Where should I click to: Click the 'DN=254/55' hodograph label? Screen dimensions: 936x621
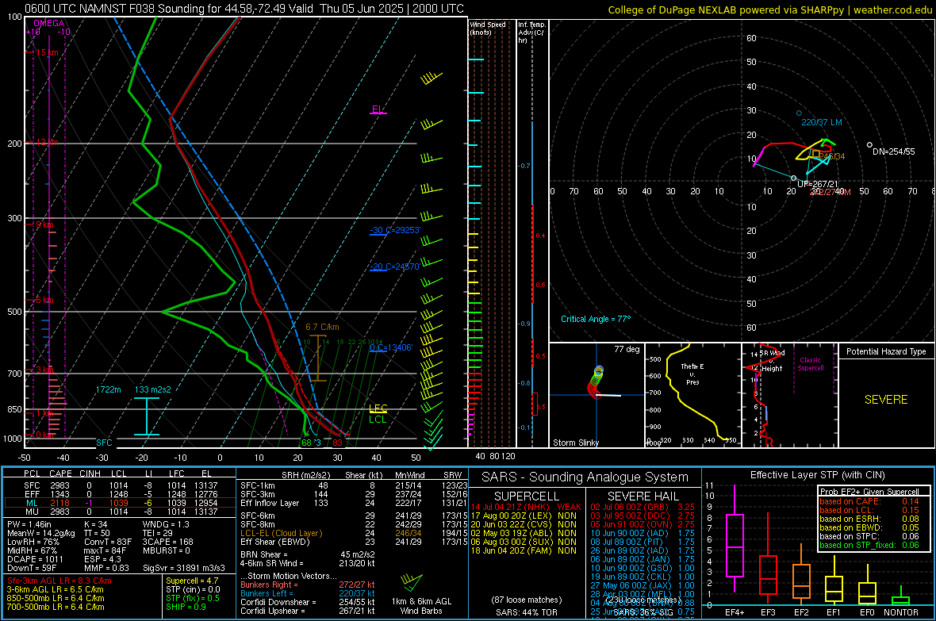(x=894, y=151)
